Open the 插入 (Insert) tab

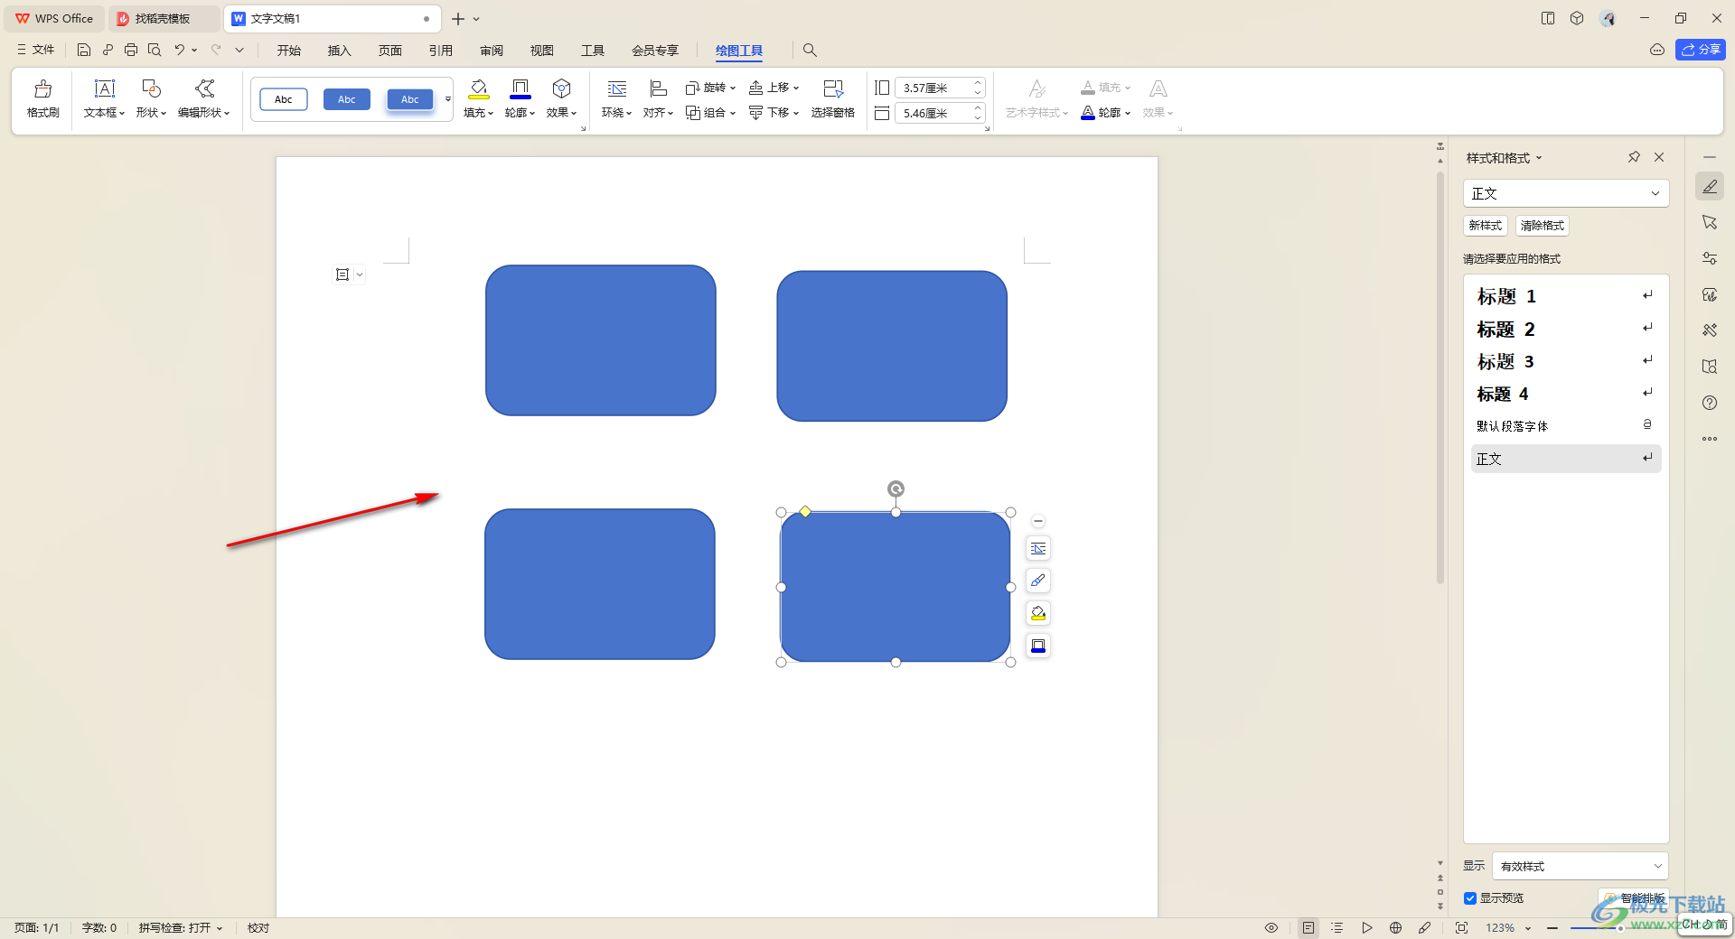(340, 51)
